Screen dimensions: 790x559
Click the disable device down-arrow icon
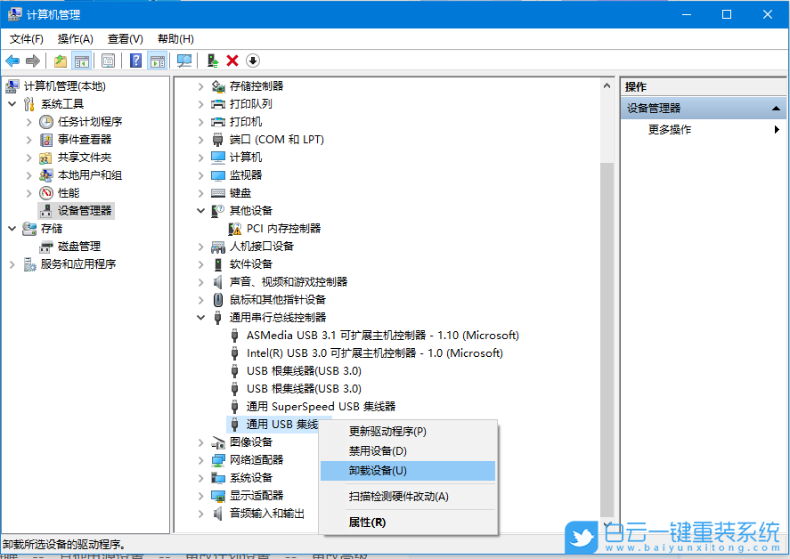(251, 61)
